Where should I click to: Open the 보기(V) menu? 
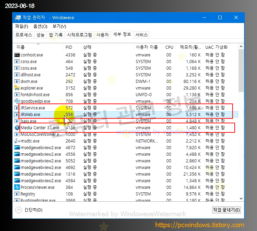coord(59,26)
